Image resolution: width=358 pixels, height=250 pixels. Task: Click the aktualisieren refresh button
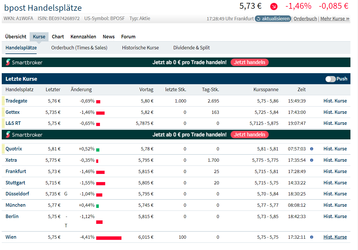click(x=273, y=18)
